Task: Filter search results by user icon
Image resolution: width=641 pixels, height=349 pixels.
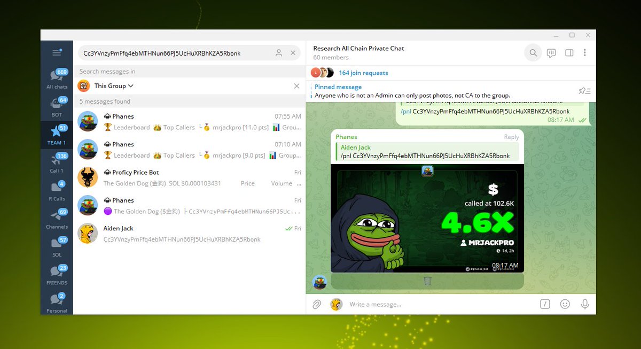Action: 279,53
